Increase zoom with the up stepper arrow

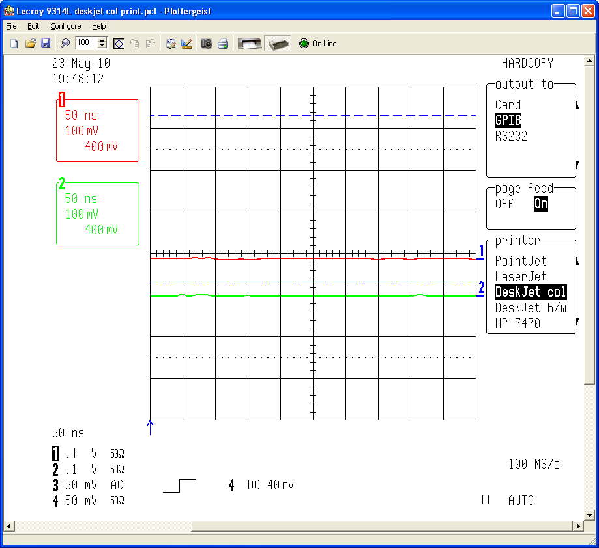click(x=102, y=40)
